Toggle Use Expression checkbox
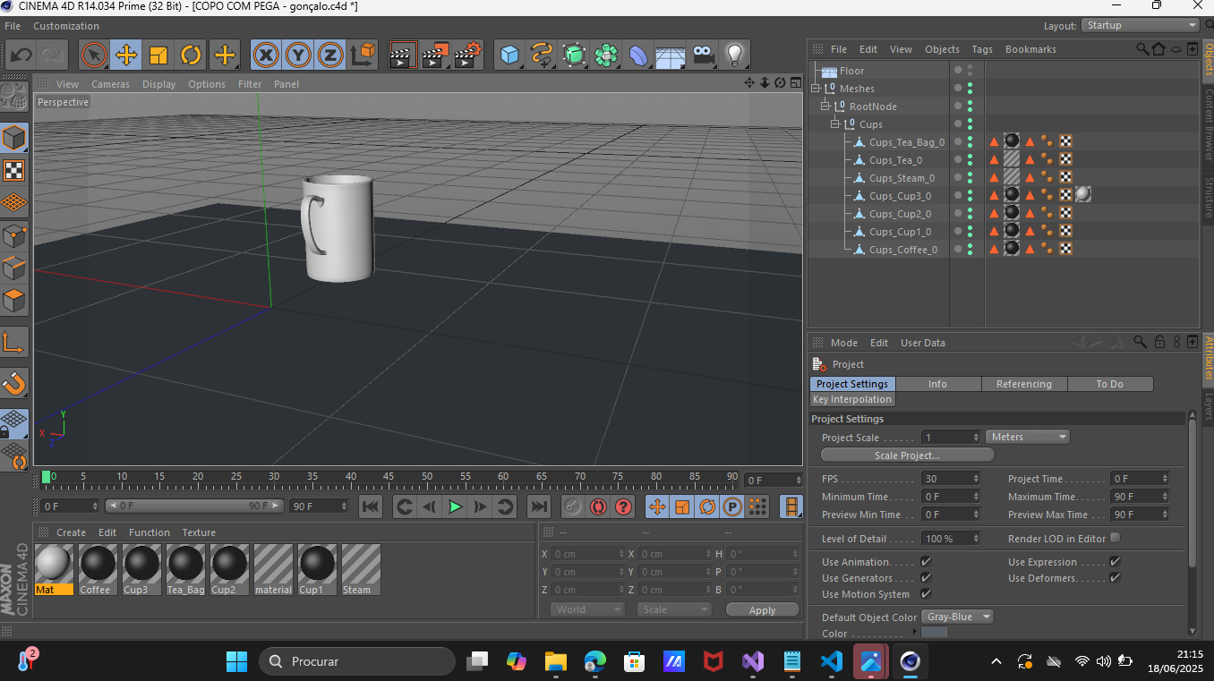 (1115, 562)
